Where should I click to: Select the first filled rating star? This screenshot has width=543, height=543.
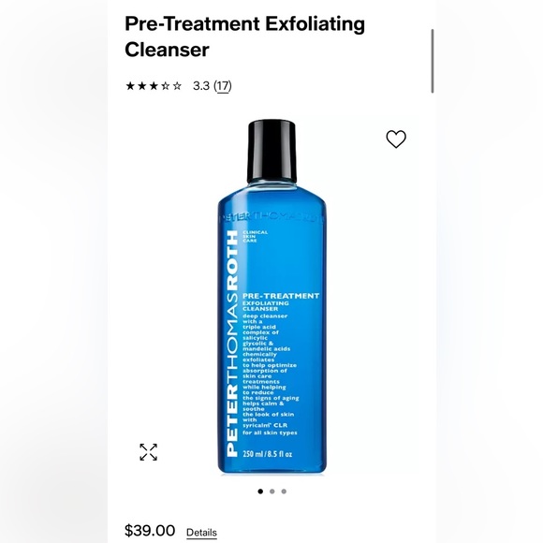[130, 85]
